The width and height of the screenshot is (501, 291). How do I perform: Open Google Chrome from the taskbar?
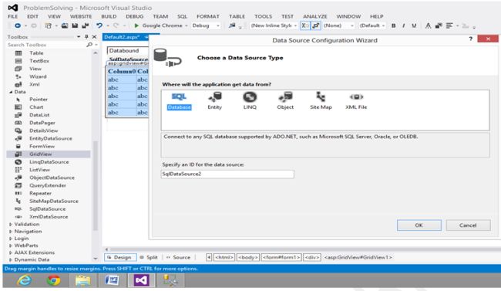point(53,280)
